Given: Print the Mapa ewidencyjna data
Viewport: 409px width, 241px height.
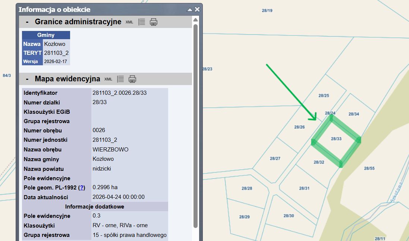Looking at the screenshot, I should [x=132, y=79].
